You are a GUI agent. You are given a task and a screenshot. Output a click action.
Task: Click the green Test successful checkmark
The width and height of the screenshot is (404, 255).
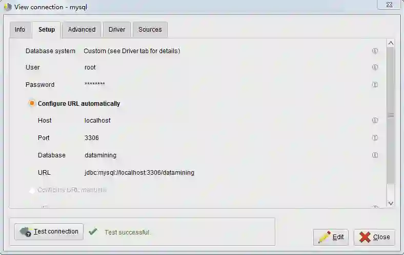point(93,231)
